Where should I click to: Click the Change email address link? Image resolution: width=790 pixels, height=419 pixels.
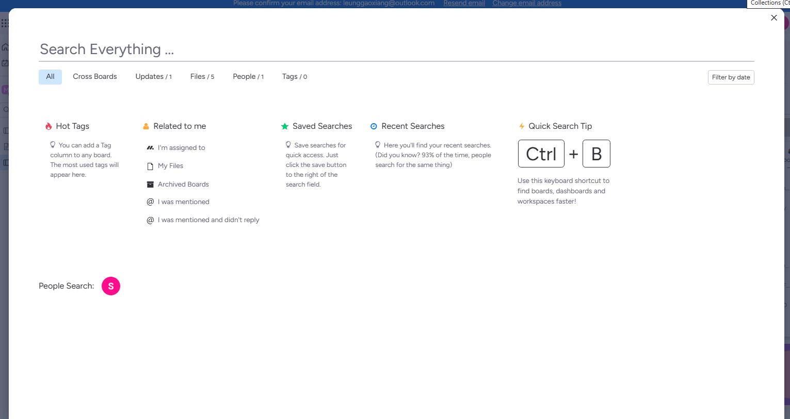pyautogui.click(x=526, y=3)
